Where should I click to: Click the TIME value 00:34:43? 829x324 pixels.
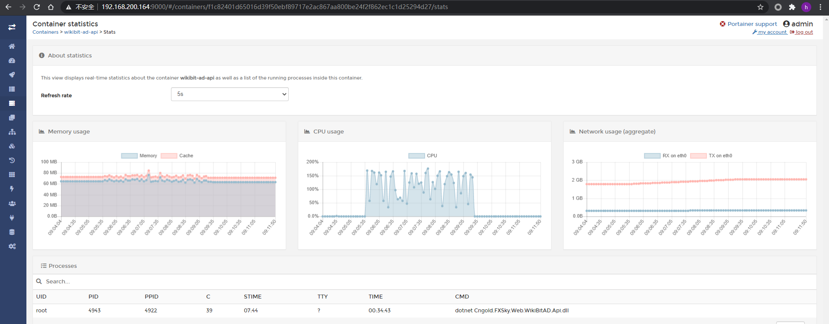(380, 311)
